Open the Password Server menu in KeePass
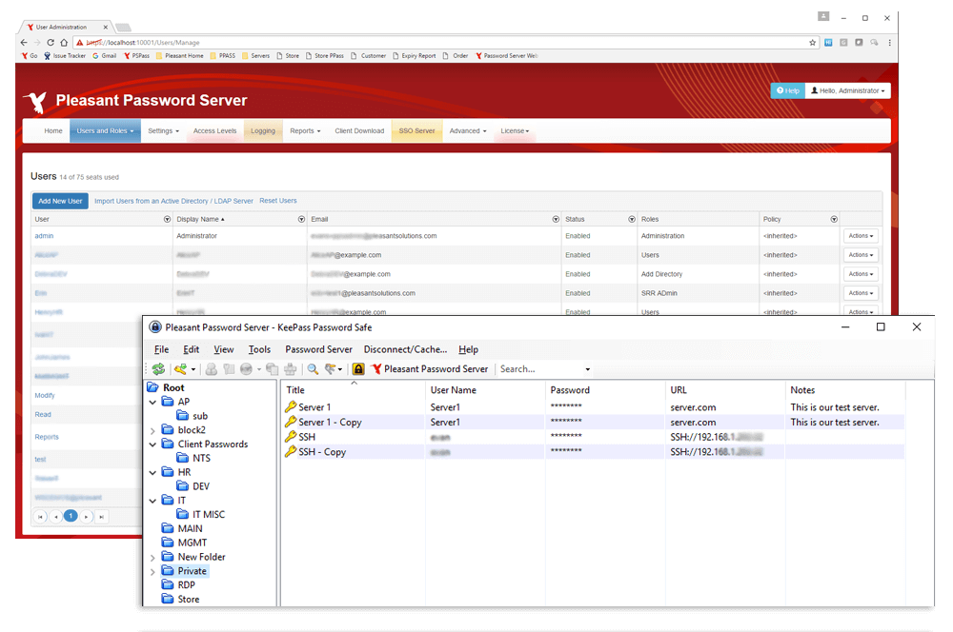Screen dimensions: 953x632 [318, 349]
